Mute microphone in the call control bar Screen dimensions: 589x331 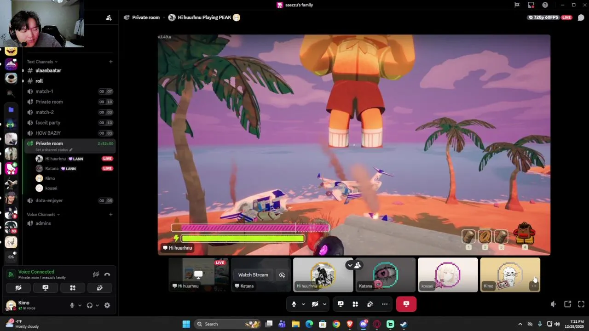click(x=294, y=304)
